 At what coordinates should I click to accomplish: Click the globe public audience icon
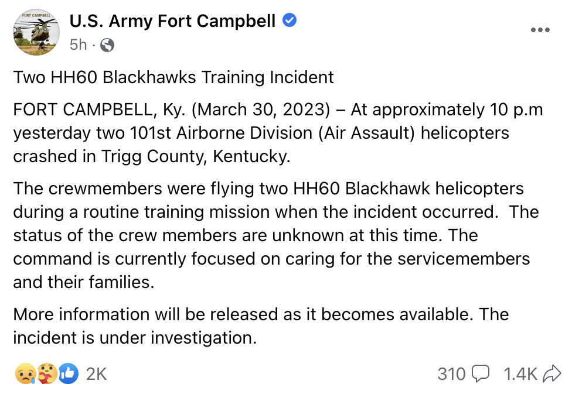pos(107,44)
